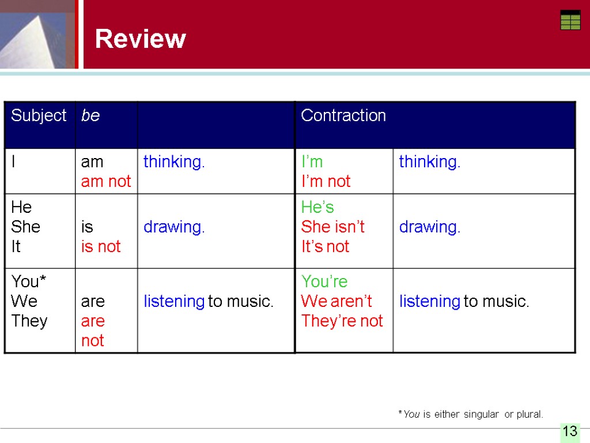Click the green table icon in the header
590x443 pixels.
click(x=570, y=20)
